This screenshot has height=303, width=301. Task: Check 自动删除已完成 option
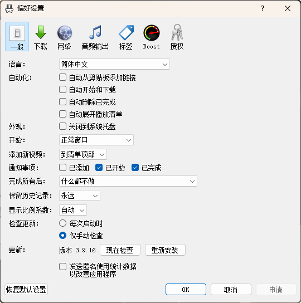coord(62,102)
